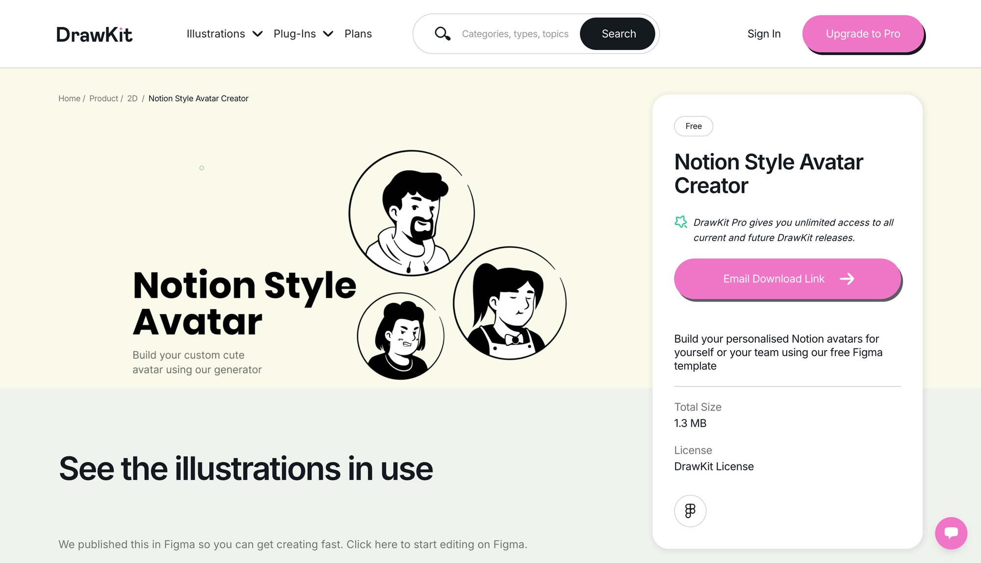Viewport: 981px width, 563px height.
Task: Navigate to the 2D breadcrumb link
Action: click(132, 98)
